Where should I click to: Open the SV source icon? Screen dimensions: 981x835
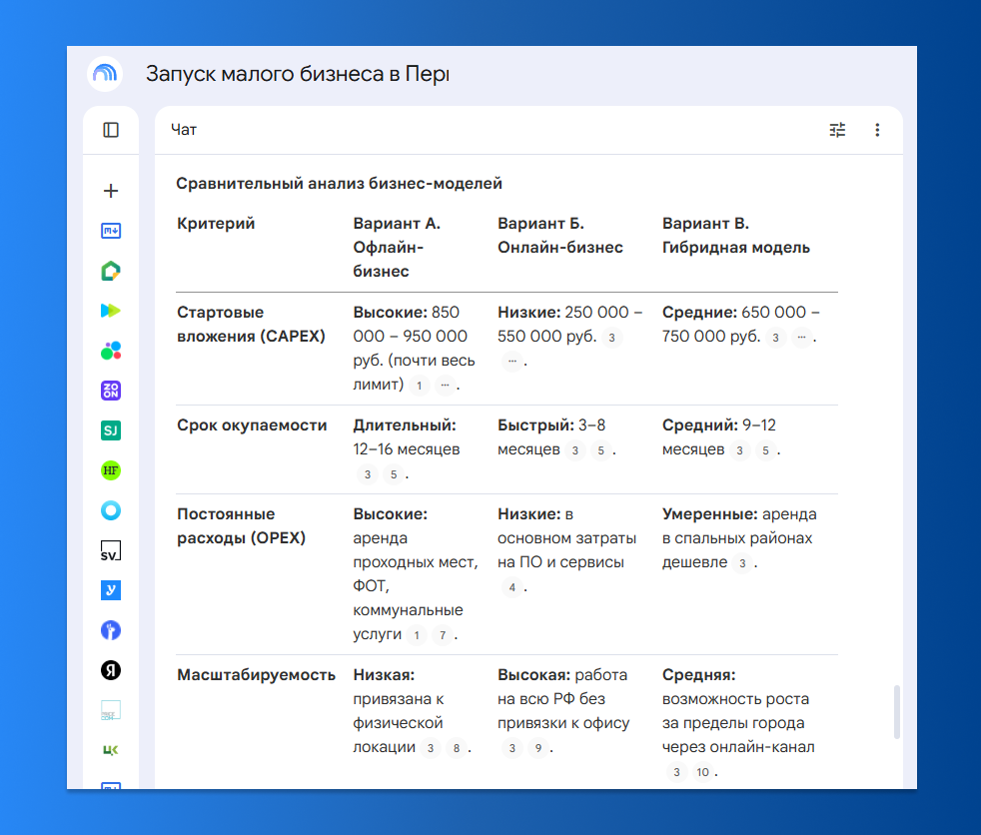111,551
